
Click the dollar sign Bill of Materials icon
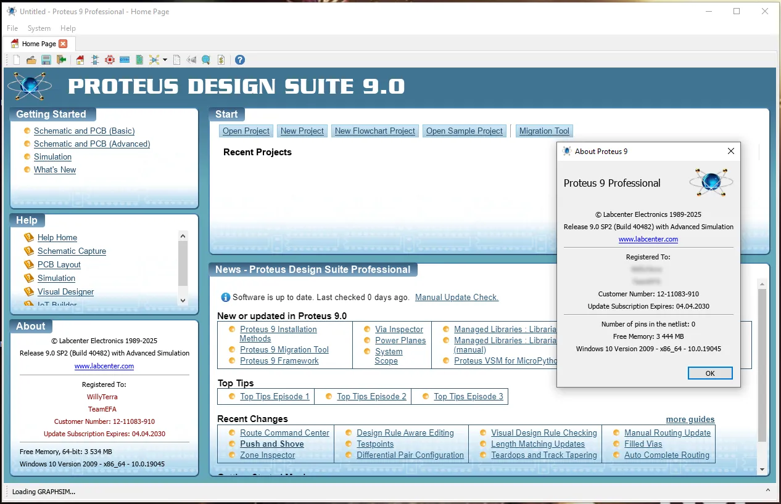pyautogui.click(x=221, y=60)
